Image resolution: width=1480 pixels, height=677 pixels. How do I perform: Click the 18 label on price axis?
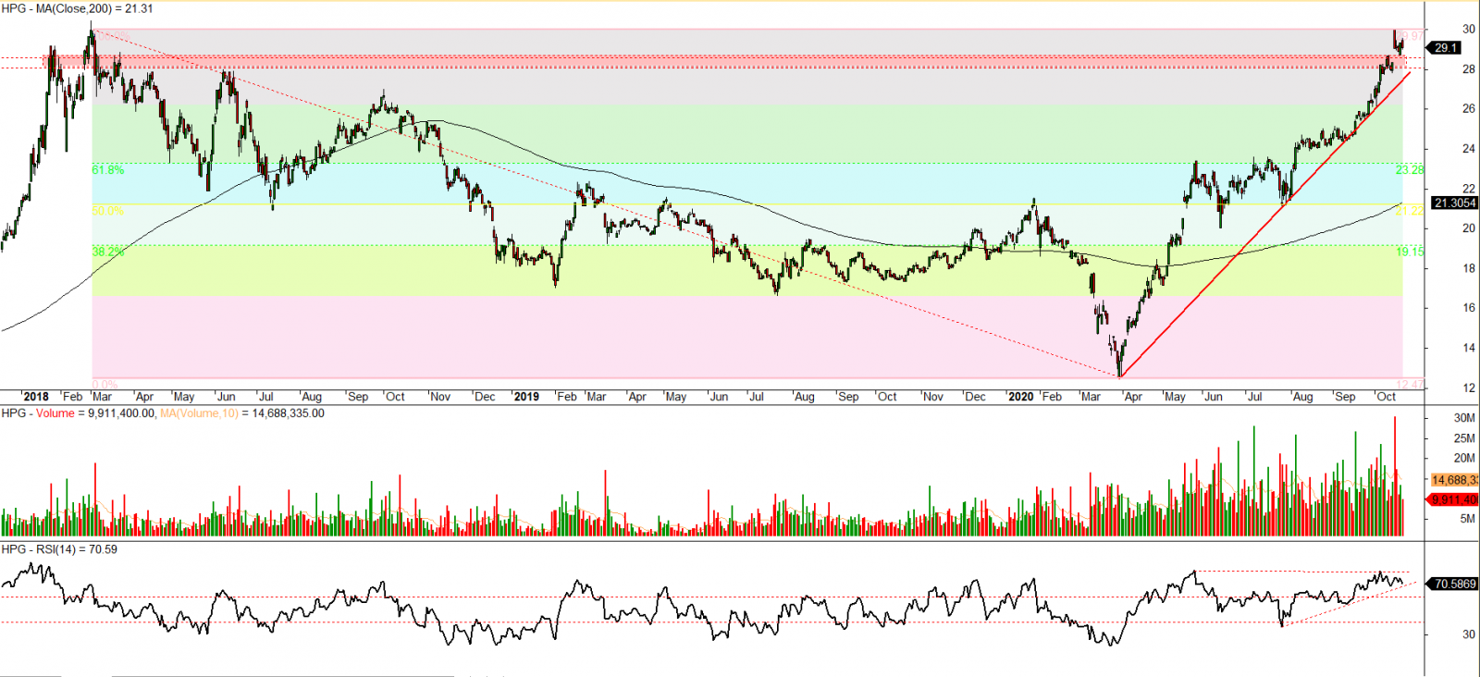[x=1469, y=268]
